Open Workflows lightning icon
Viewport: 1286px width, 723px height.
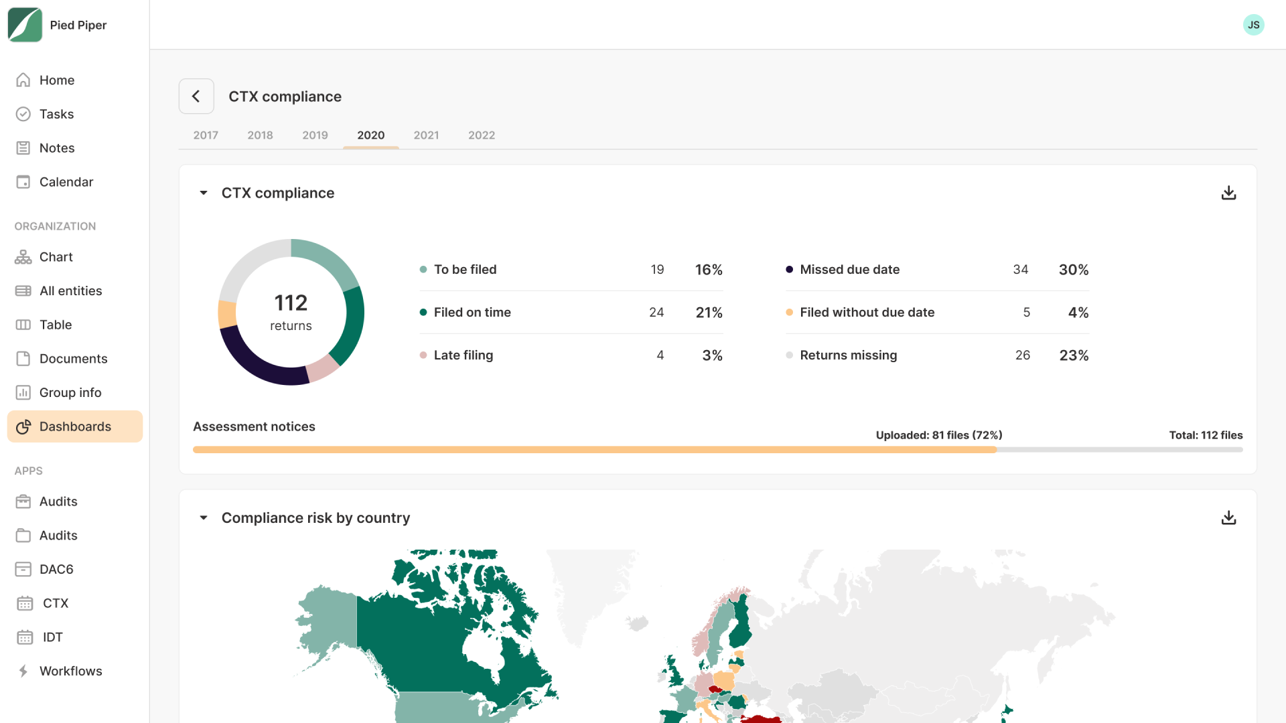(x=23, y=671)
